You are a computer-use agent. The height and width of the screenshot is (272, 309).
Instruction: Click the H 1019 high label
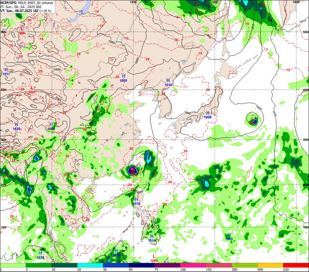[51, 126]
